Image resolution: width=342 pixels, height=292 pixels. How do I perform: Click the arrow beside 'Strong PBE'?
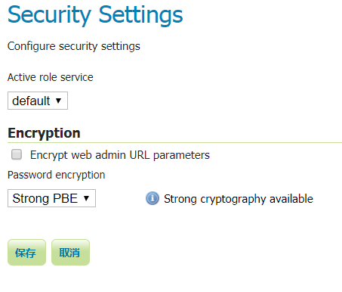(x=86, y=198)
